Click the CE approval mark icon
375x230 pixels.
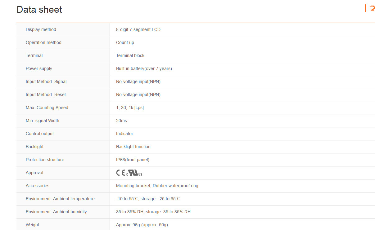click(121, 173)
